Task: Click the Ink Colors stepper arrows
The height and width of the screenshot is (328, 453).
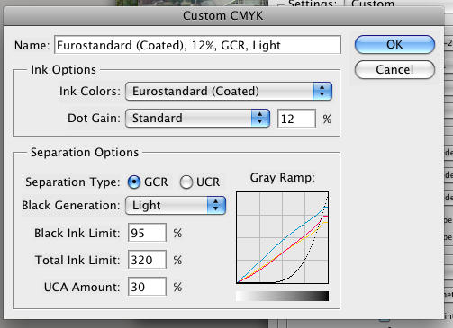Action: coord(322,91)
